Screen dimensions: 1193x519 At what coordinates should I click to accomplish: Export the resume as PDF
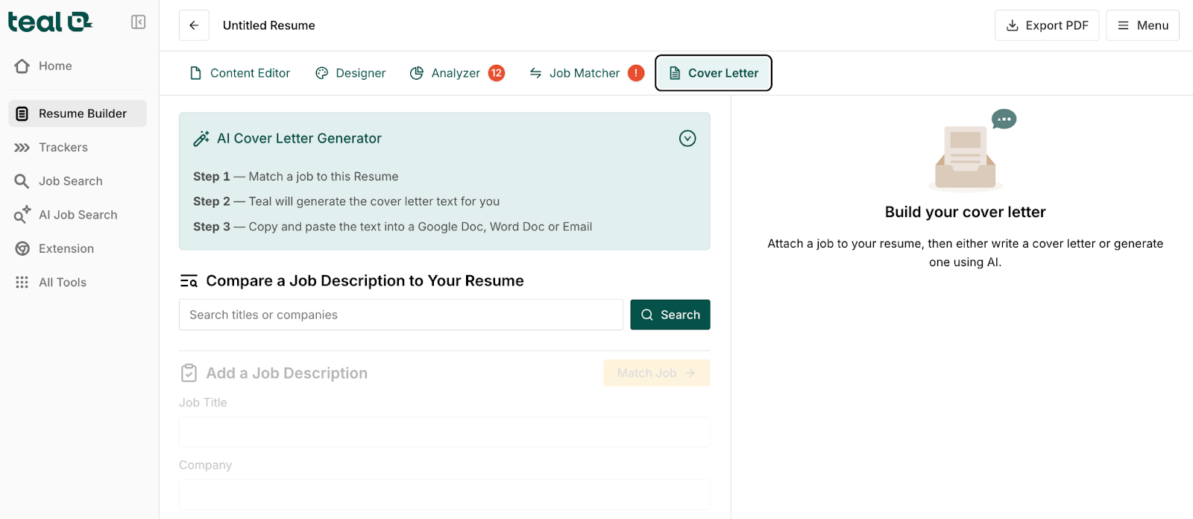point(1047,25)
